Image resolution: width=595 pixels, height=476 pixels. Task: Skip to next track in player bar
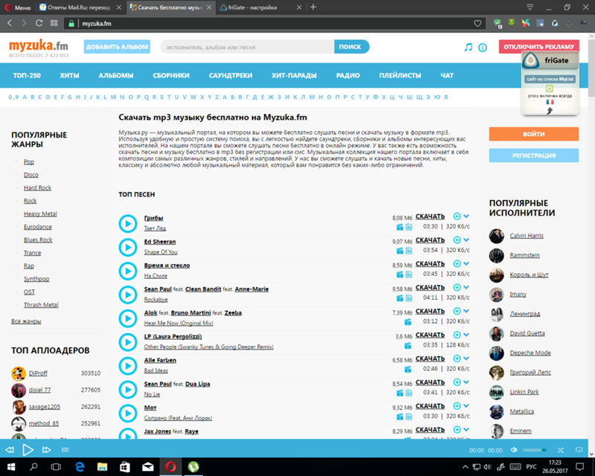pos(46,450)
